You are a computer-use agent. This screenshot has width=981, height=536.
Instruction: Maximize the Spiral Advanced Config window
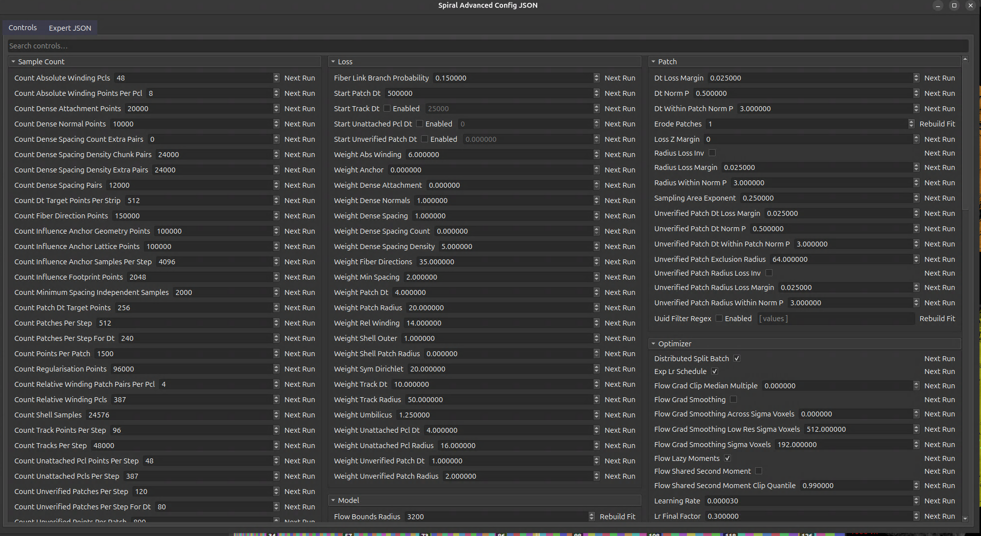(x=954, y=5)
